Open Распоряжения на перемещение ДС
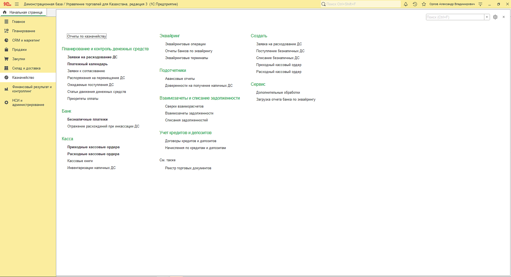This screenshot has width=511, height=277. point(96,78)
